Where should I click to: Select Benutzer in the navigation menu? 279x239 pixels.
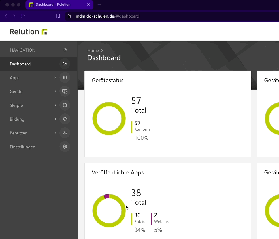click(39, 133)
